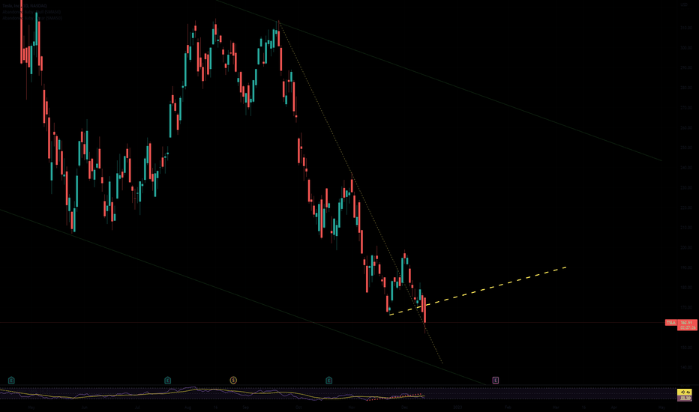Click the 250.00 price scale label

[686, 148]
